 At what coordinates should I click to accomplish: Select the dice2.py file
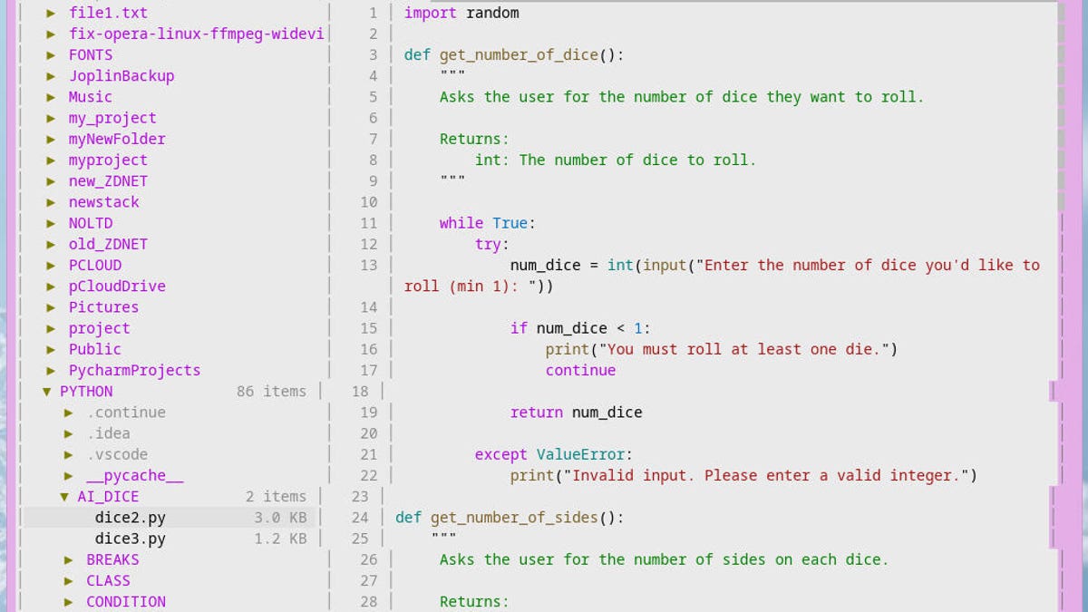130,518
